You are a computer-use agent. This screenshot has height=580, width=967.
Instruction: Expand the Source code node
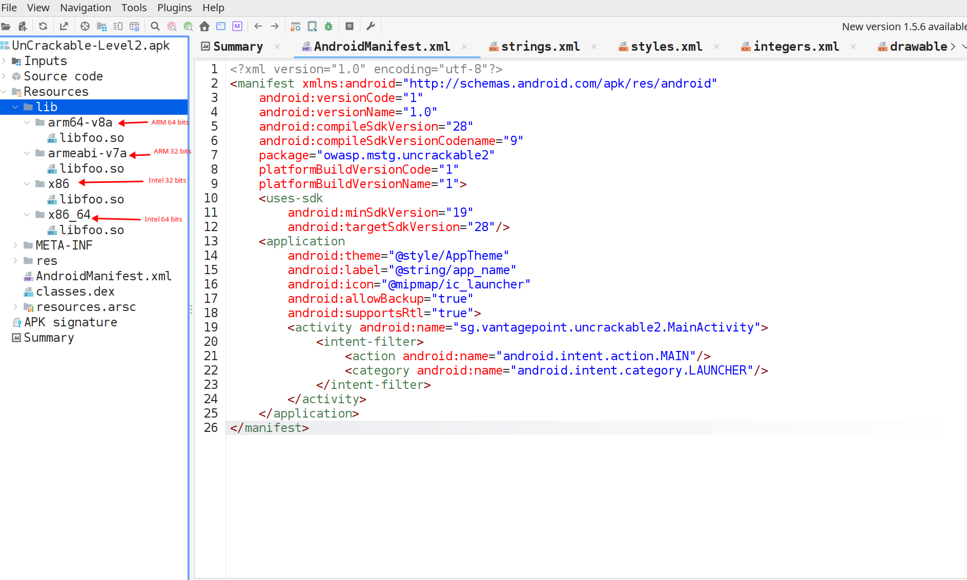tap(4, 76)
